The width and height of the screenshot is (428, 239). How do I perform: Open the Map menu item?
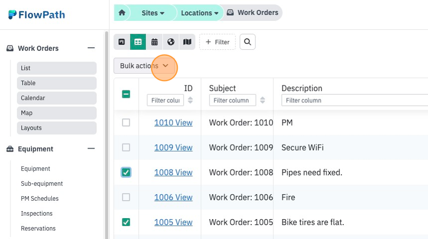coord(57,113)
